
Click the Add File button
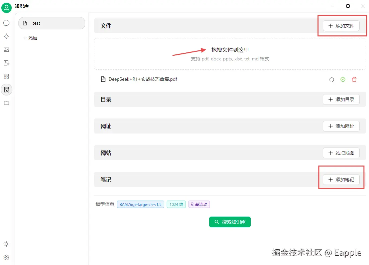point(341,26)
